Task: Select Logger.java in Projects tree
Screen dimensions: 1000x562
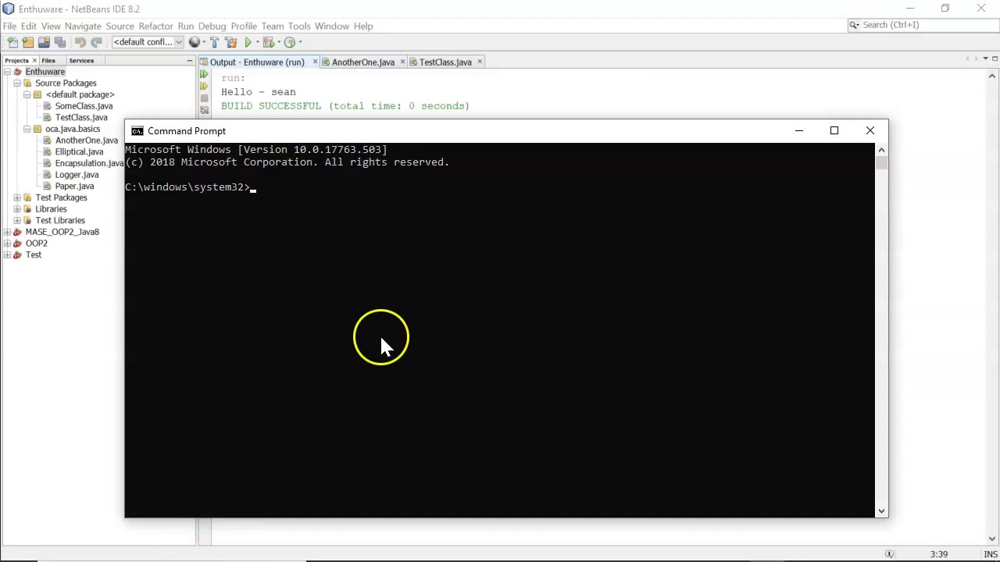Action: pyautogui.click(x=77, y=175)
